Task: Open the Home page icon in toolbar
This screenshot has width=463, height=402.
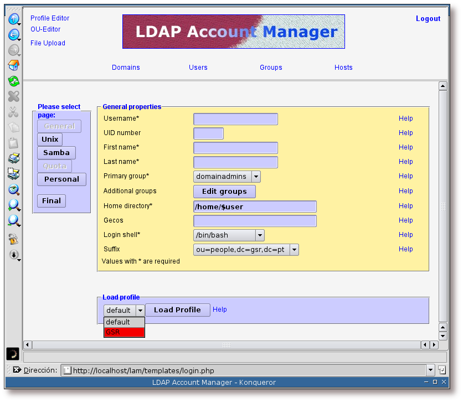Action: [13, 65]
